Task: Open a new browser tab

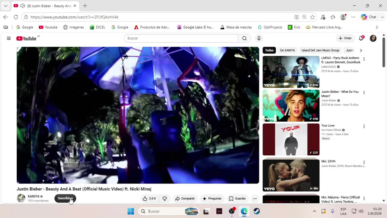Action: pyautogui.click(x=85, y=6)
